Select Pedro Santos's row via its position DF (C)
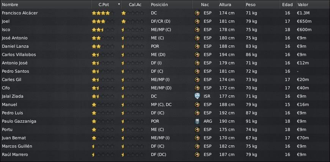 [x=157, y=71]
